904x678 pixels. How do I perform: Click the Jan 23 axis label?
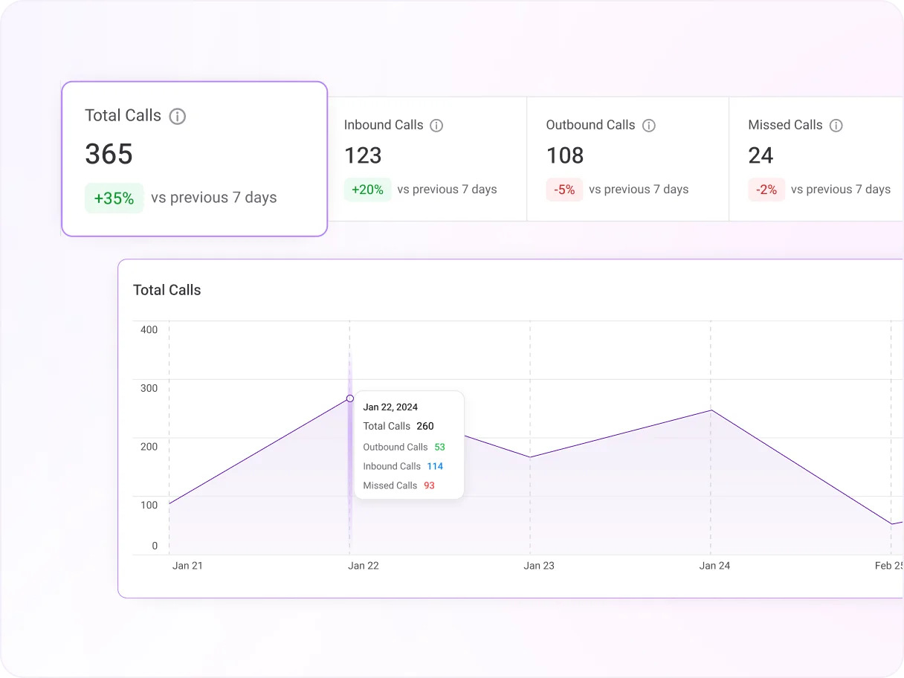coord(539,566)
